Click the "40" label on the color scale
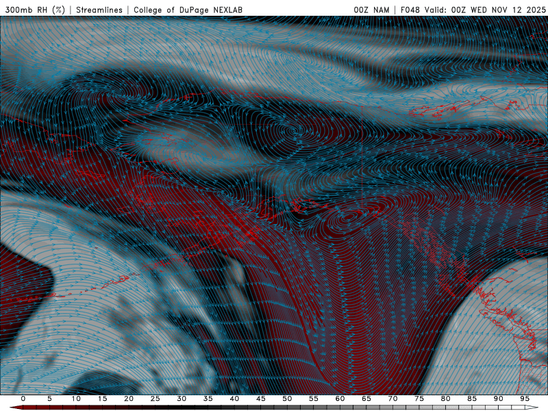Viewport: 548px width, 411px height. coord(234,399)
